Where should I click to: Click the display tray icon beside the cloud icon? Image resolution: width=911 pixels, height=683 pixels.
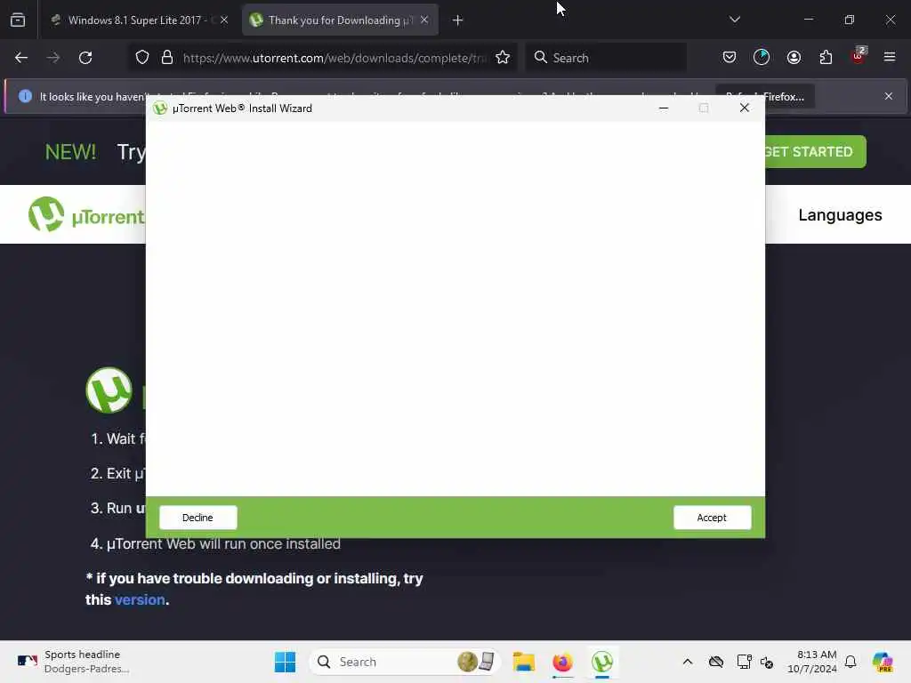(744, 662)
